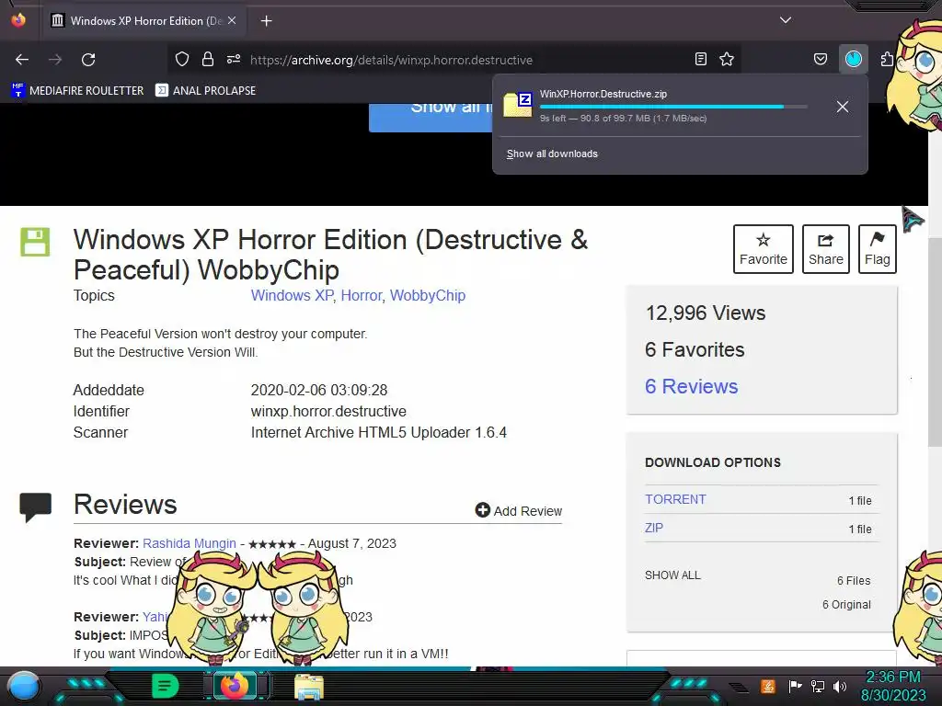The height and width of the screenshot is (706, 942).
Task: Click the Firefox taskbar icon
Action: pos(235,686)
